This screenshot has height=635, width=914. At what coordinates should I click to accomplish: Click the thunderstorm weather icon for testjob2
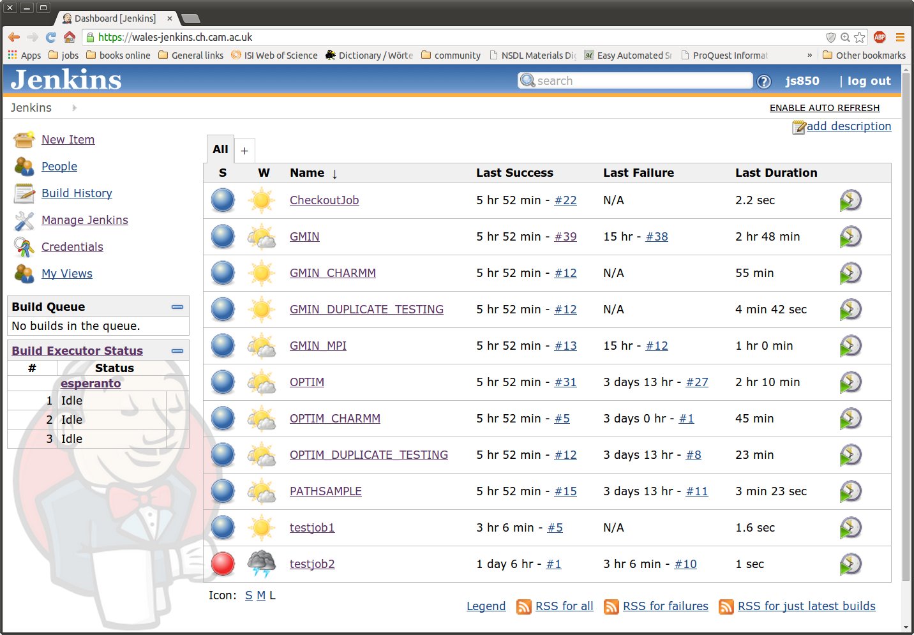point(262,564)
